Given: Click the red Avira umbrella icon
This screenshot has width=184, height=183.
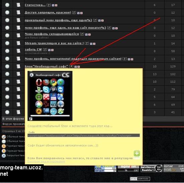Looking at the screenshot, I should (46, 97).
